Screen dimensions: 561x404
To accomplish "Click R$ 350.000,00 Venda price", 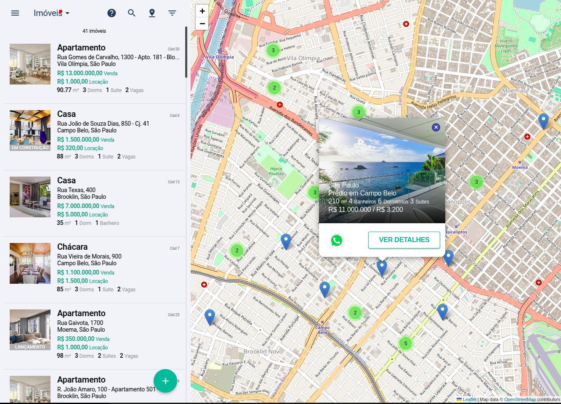I will 83,339.
